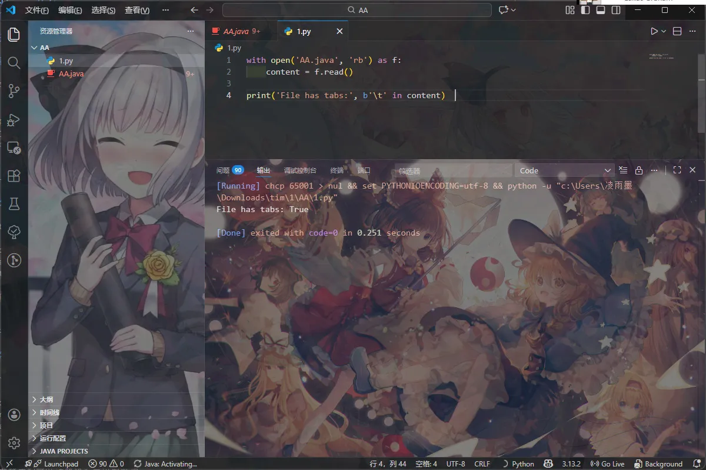Click the Run Python file play button

pyautogui.click(x=654, y=31)
